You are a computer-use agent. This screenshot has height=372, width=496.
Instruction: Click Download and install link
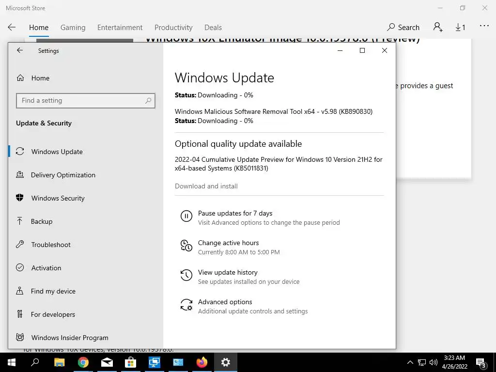click(206, 186)
